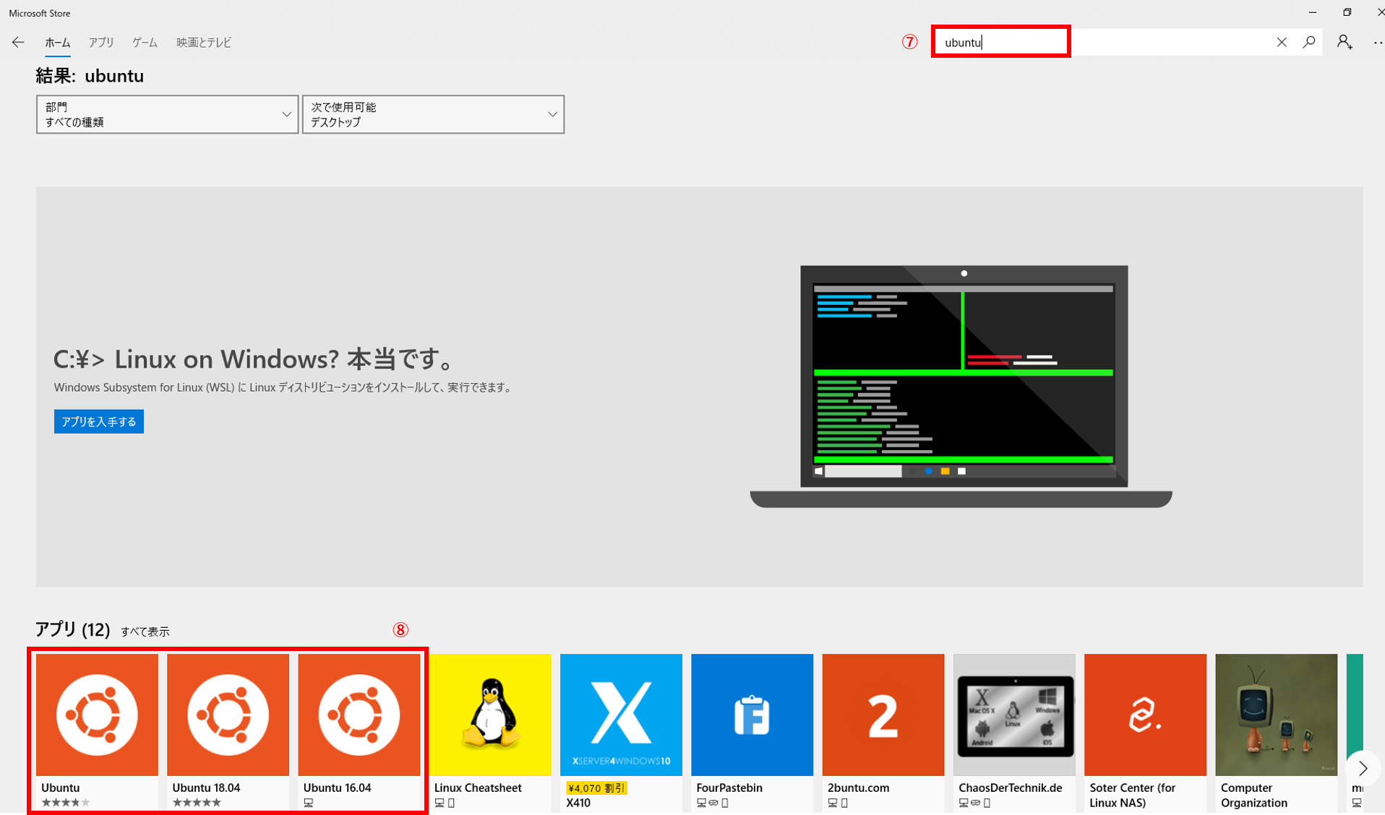
Task: Open the Ubuntu 18.04 app tile
Action: click(x=228, y=715)
